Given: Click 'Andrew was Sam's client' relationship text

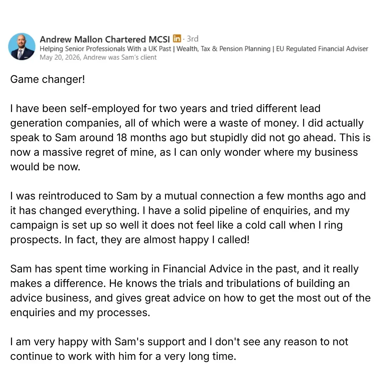Looking at the screenshot, I should tap(120, 57).
